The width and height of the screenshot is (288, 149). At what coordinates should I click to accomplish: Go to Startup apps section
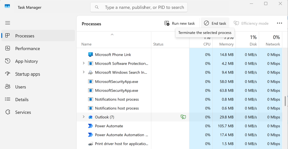coord(27,74)
